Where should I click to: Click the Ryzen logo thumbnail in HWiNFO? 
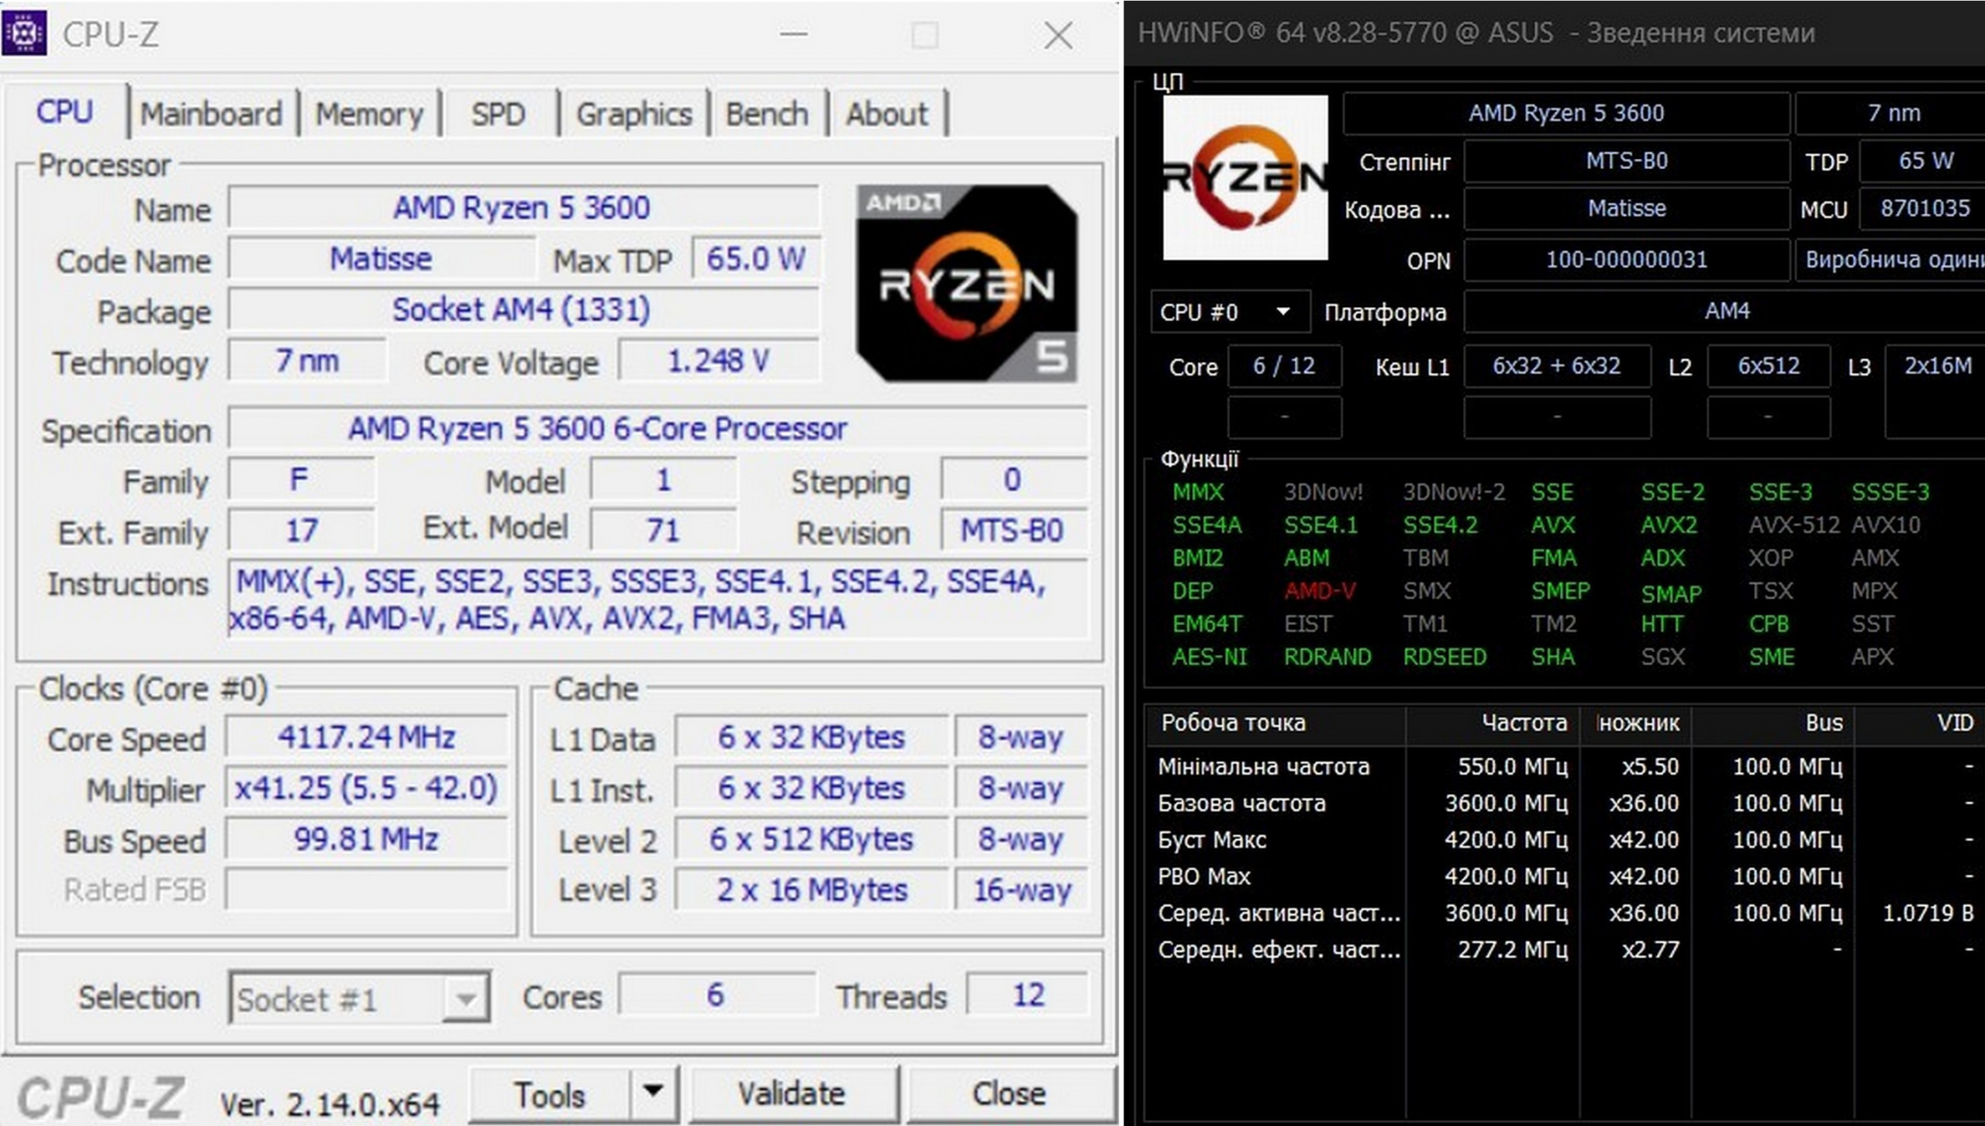(1245, 178)
